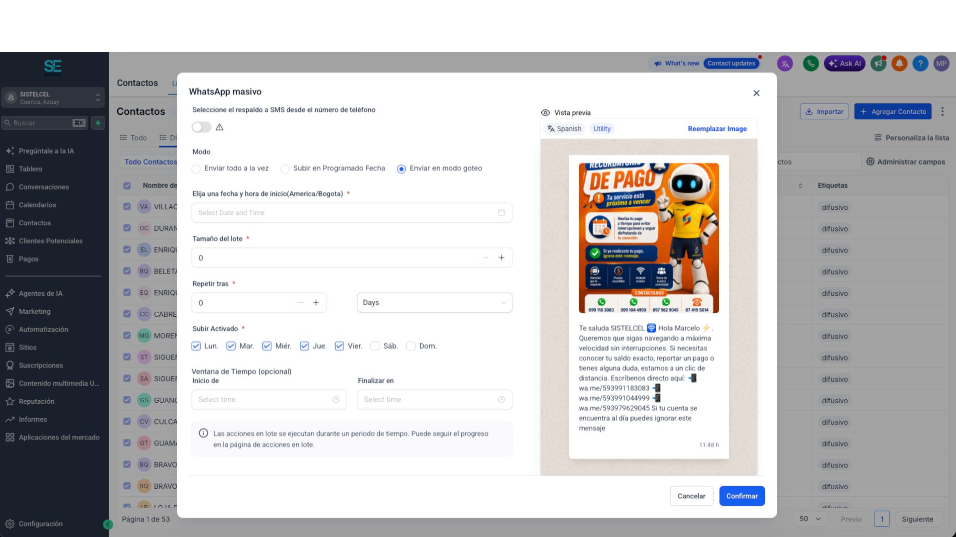Toggle the SMS fallback switch
The height and width of the screenshot is (537, 956).
[x=201, y=127]
